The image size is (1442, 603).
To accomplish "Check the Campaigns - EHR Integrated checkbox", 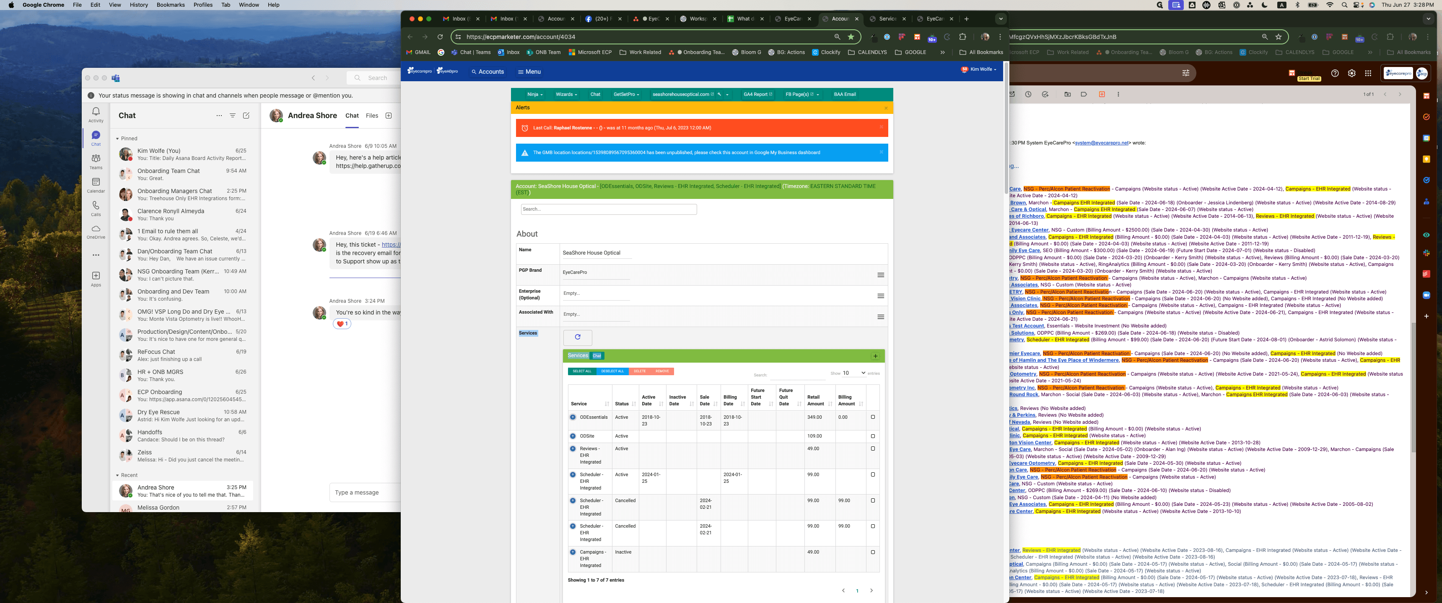I will point(873,552).
